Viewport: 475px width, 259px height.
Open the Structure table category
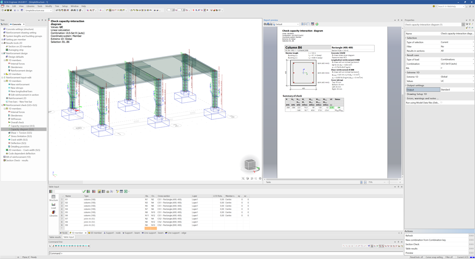[53, 198]
